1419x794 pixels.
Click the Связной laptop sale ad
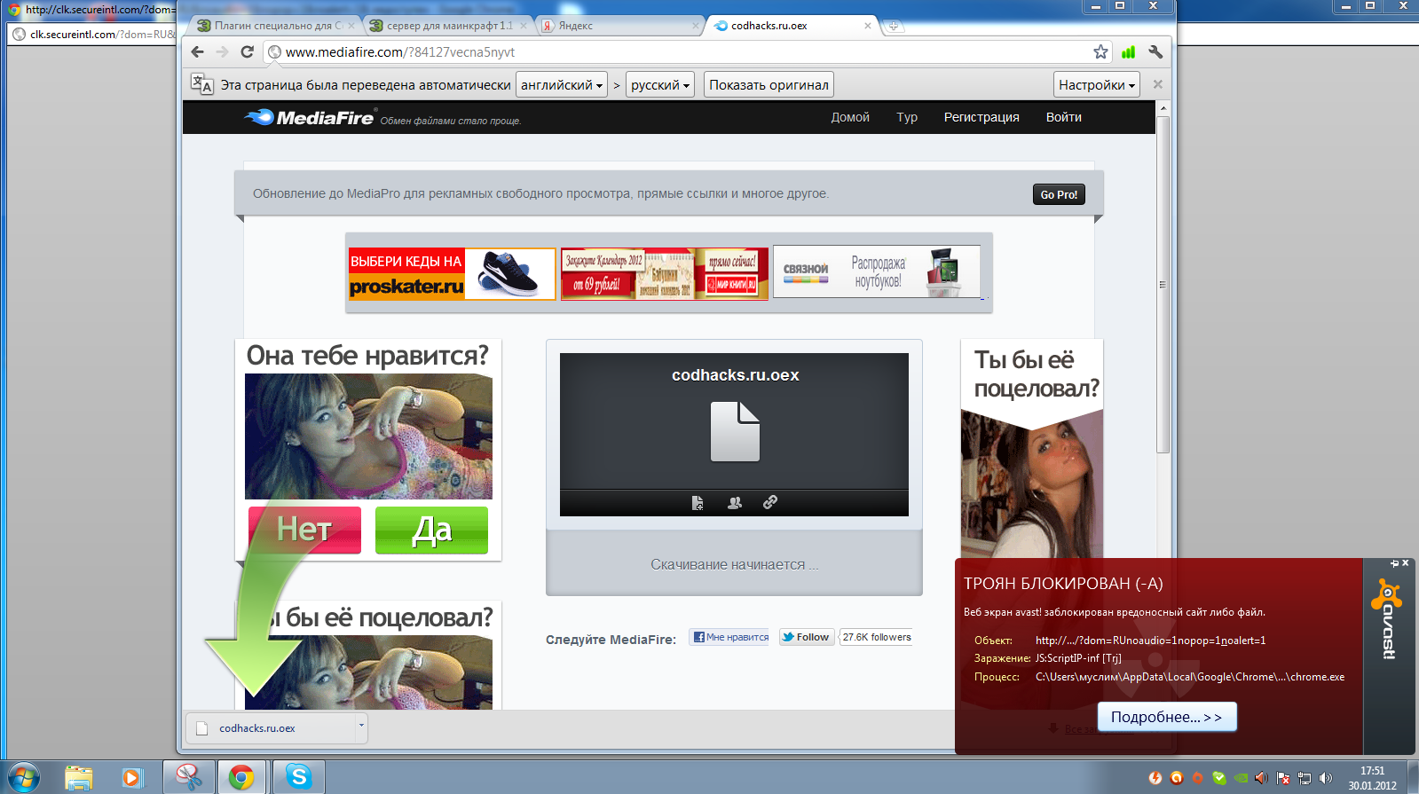pos(878,271)
